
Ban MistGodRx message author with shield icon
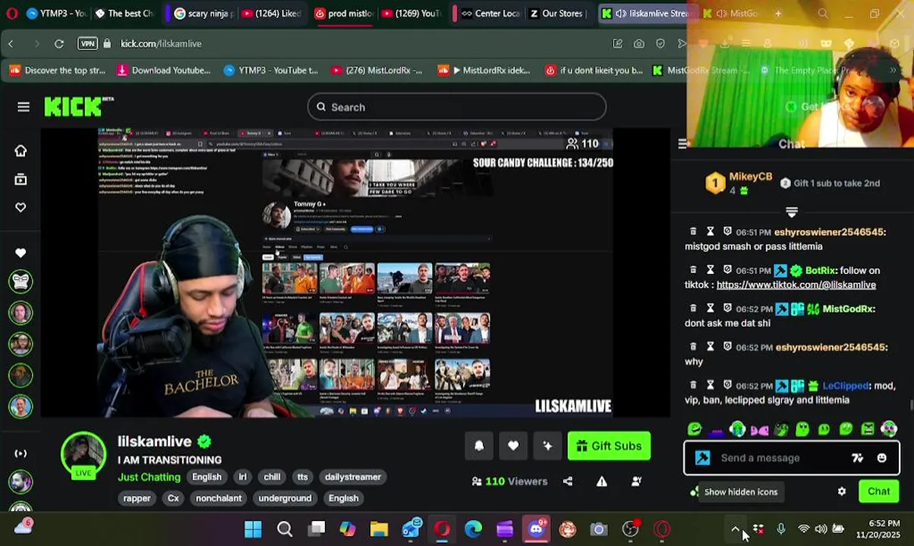(727, 309)
